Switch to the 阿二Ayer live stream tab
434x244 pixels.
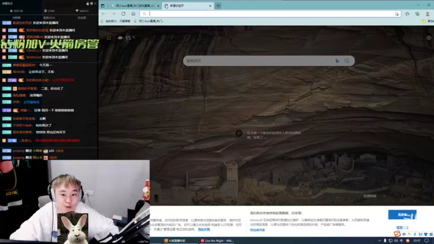135,5
